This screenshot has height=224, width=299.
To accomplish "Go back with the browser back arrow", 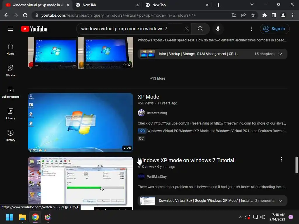I will (x=6, y=15).
